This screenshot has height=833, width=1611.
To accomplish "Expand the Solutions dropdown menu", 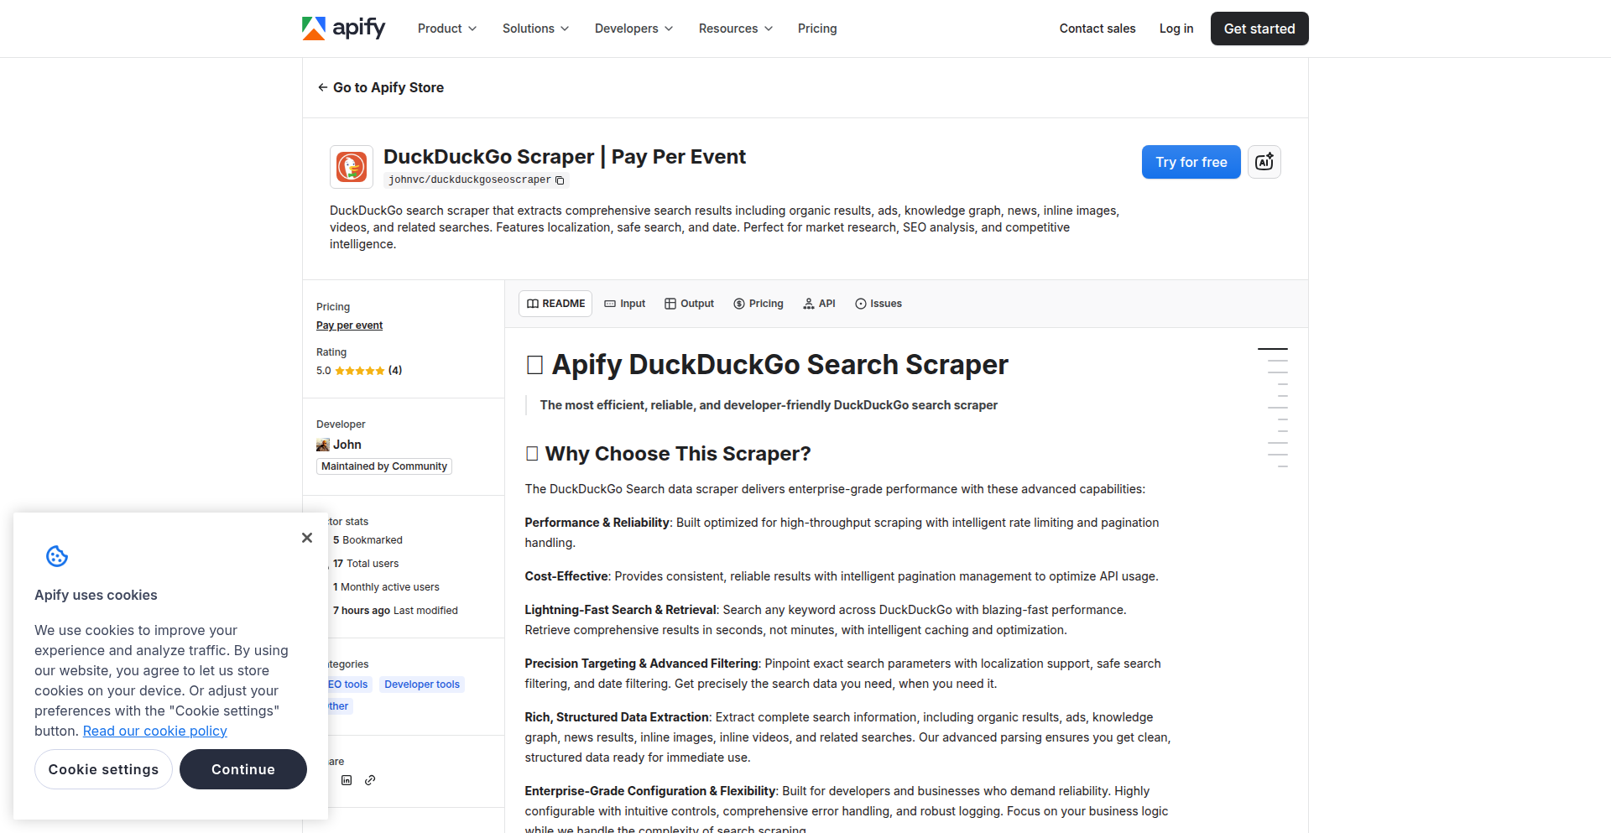I will click(534, 28).
